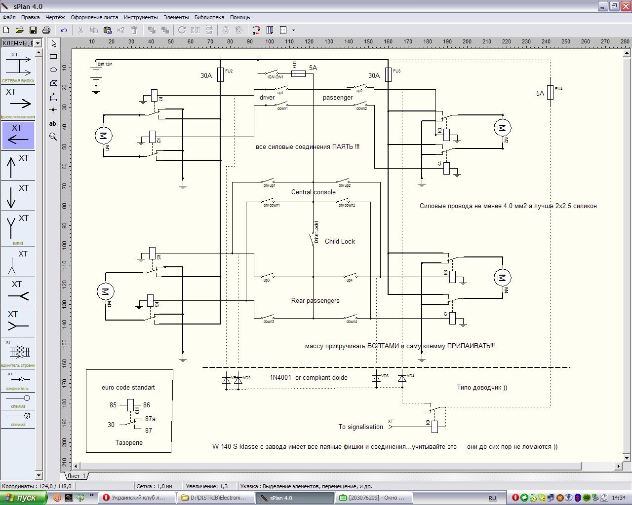Pick the junction node tool
The height and width of the screenshot is (505, 632).
[53, 110]
